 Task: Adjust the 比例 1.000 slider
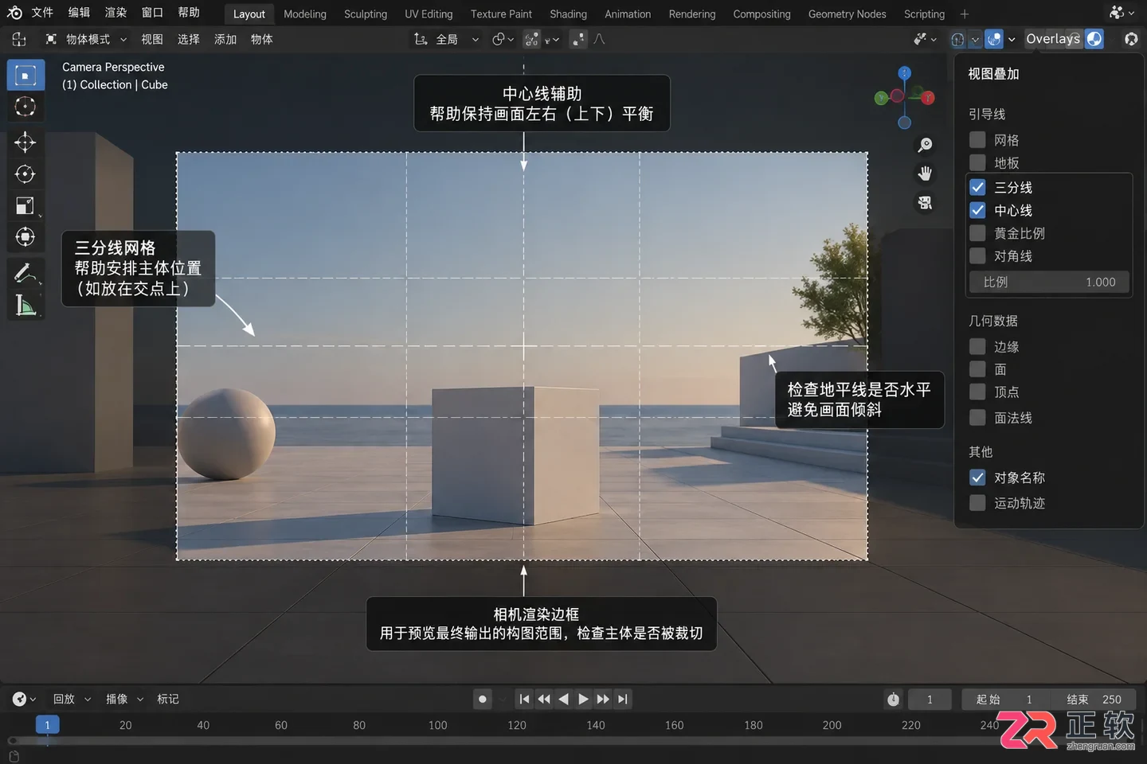pyautogui.click(x=1049, y=282)
